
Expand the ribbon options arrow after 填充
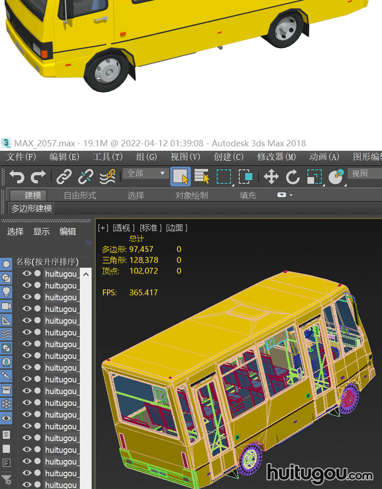[285, 195]
